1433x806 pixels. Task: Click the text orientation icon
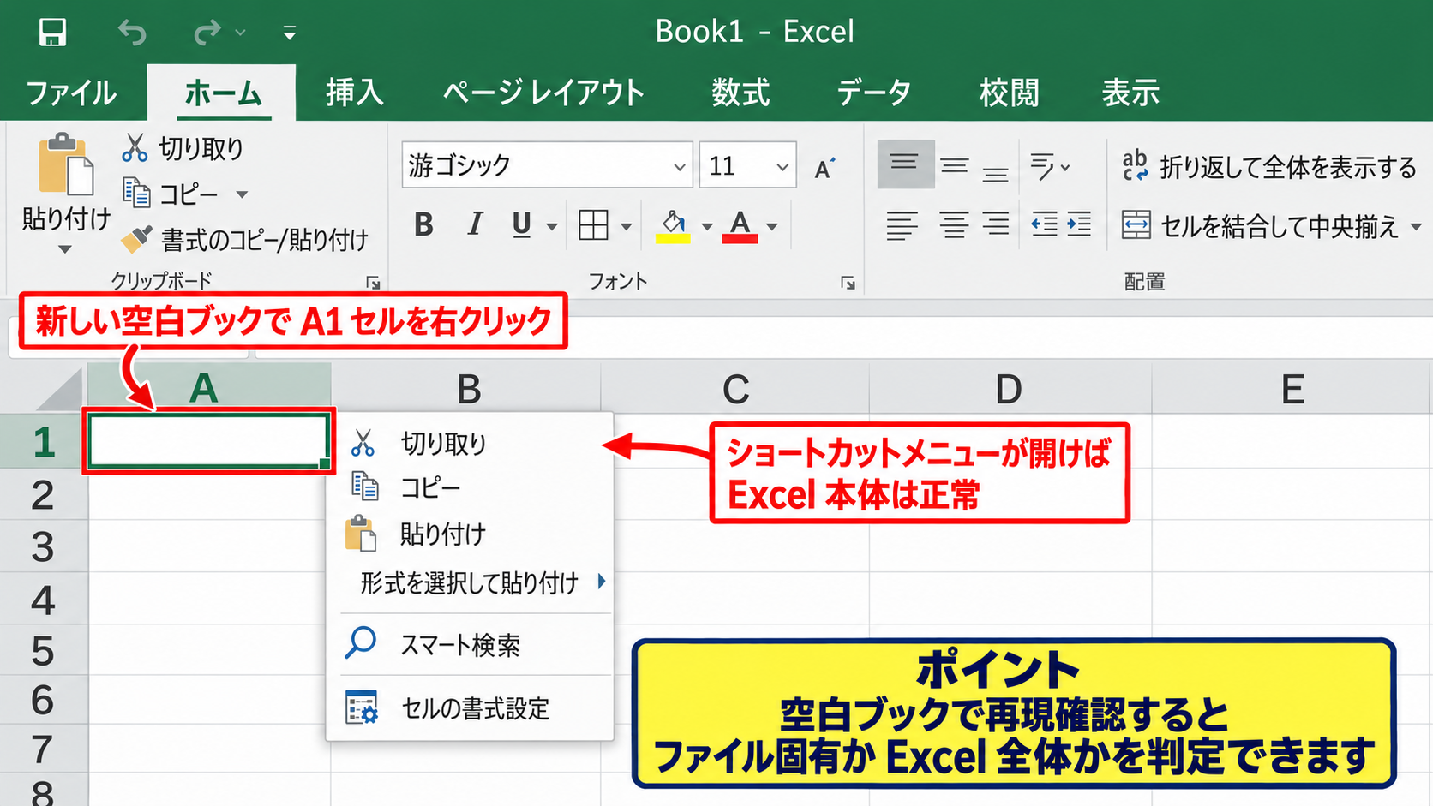1044,166
